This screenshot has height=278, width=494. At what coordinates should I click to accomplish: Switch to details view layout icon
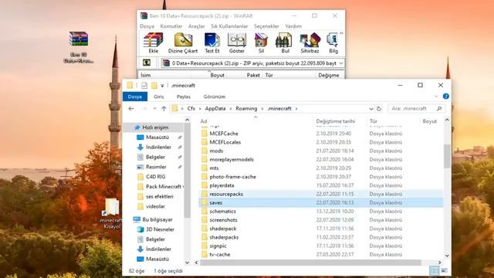tap(435, 270)
